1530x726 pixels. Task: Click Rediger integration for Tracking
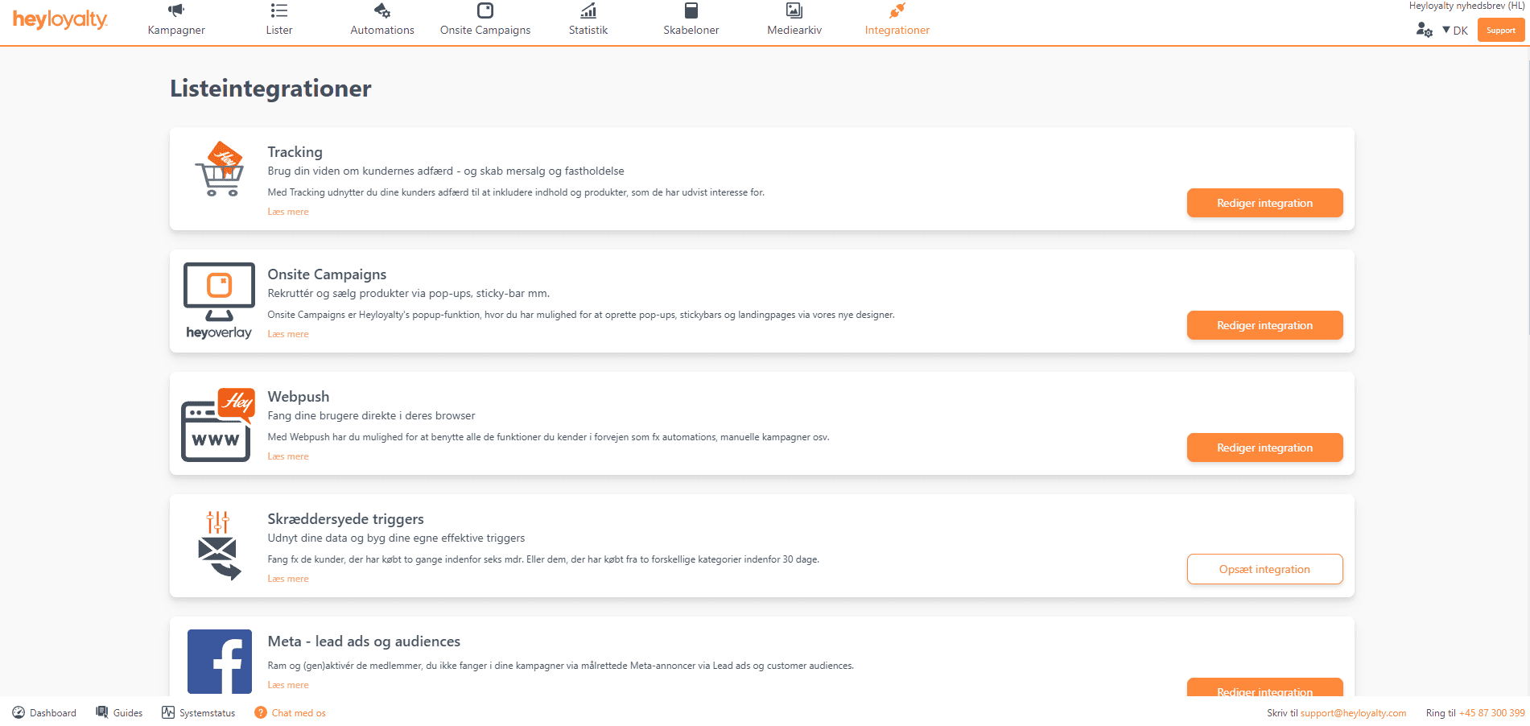coord(1264,203)
